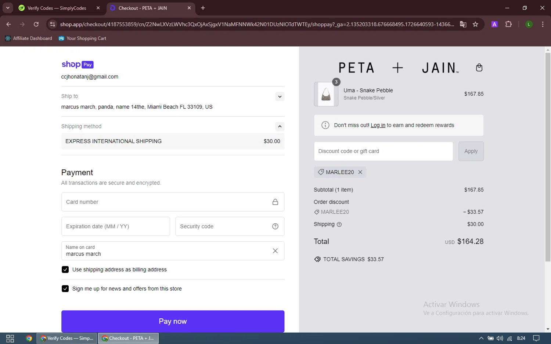Open the translate page icon
This screenshot has width=551, height=344.
[x=463, y=24]
